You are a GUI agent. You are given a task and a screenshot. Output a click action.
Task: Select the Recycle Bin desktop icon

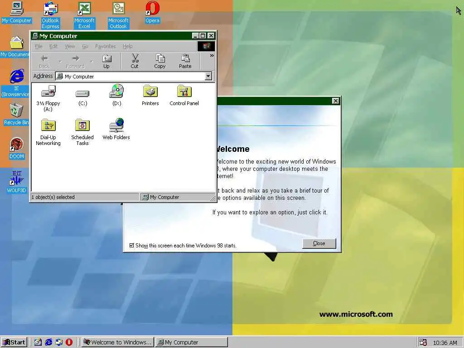click(16, 114)
